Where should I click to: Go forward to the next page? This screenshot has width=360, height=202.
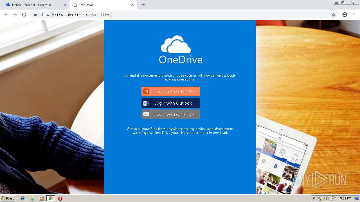point(15,15)
